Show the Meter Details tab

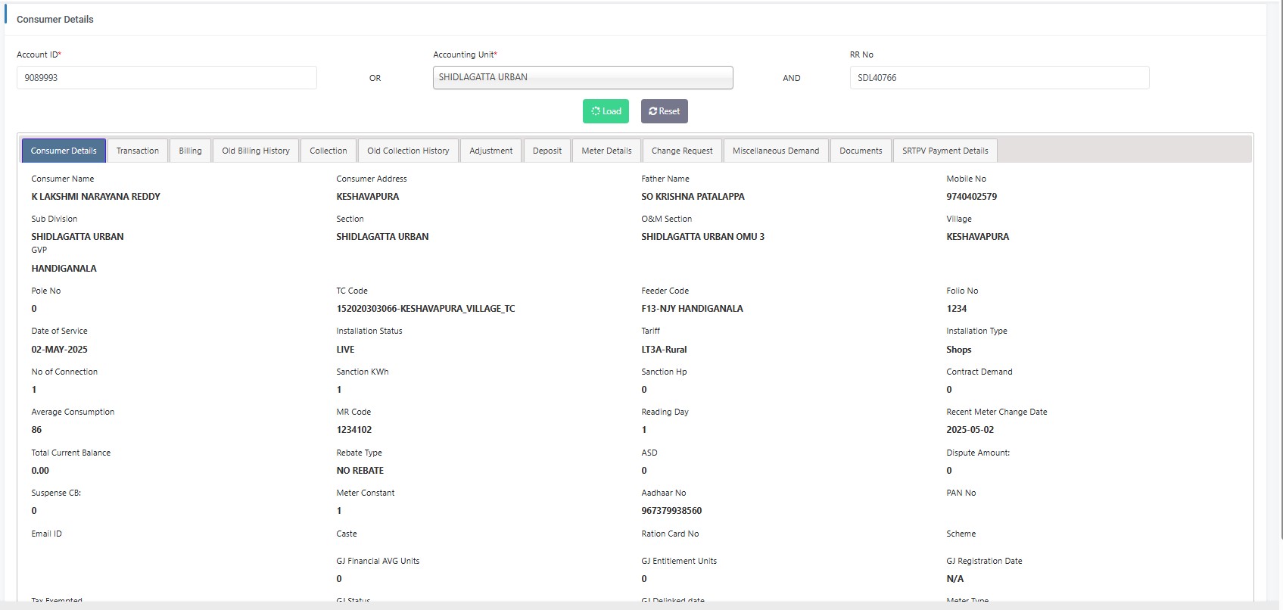tap(606, 151)
